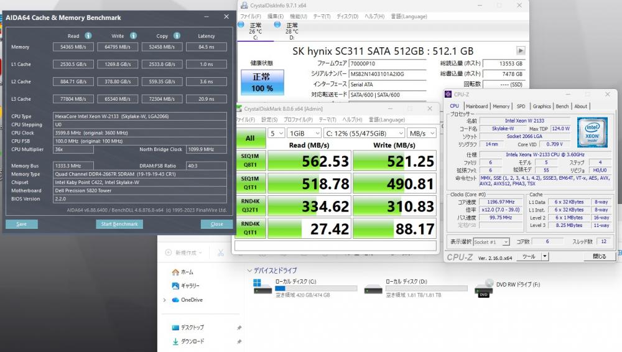The image size is (622, 352).
Task: Click firmware field 70000P10 in CrystalDiskInfo
Action: 387,63
